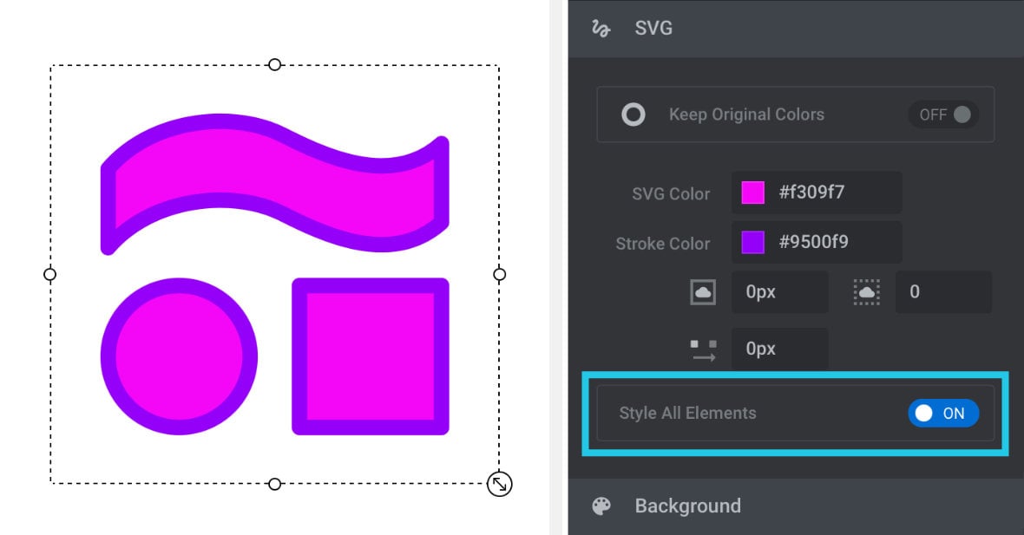Click the 'Stroke Color' label

(663, 244)
